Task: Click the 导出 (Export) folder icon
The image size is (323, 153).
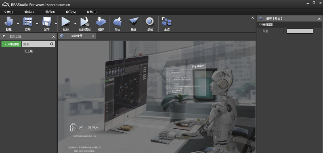Action: 117,21
